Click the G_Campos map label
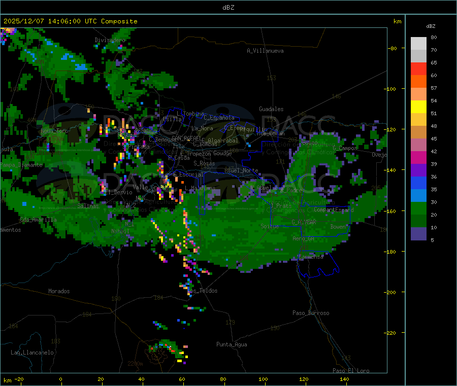Image resolution: width=457 pixels, height=386 pixels. tap(345, 148)
